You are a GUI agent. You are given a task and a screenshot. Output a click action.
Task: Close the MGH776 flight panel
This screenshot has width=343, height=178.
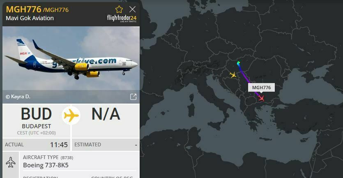click(x=132, y=9)
